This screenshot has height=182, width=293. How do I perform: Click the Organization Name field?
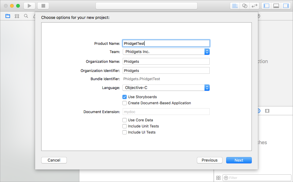point(166,61)
